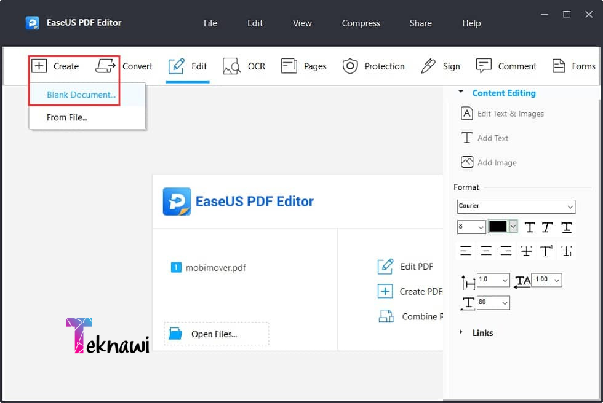Image resolution: width=603 pixels, height=403 pixels.
Task: Open the Protection shield tool
Action: [373, 66]
